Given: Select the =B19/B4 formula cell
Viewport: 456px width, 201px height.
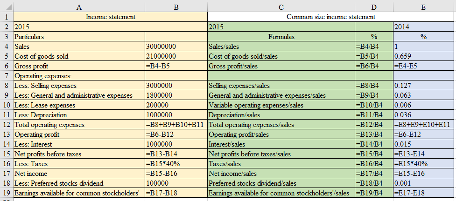Looking at the screenshot, I should pyautogui.click(x=373, y=193).
